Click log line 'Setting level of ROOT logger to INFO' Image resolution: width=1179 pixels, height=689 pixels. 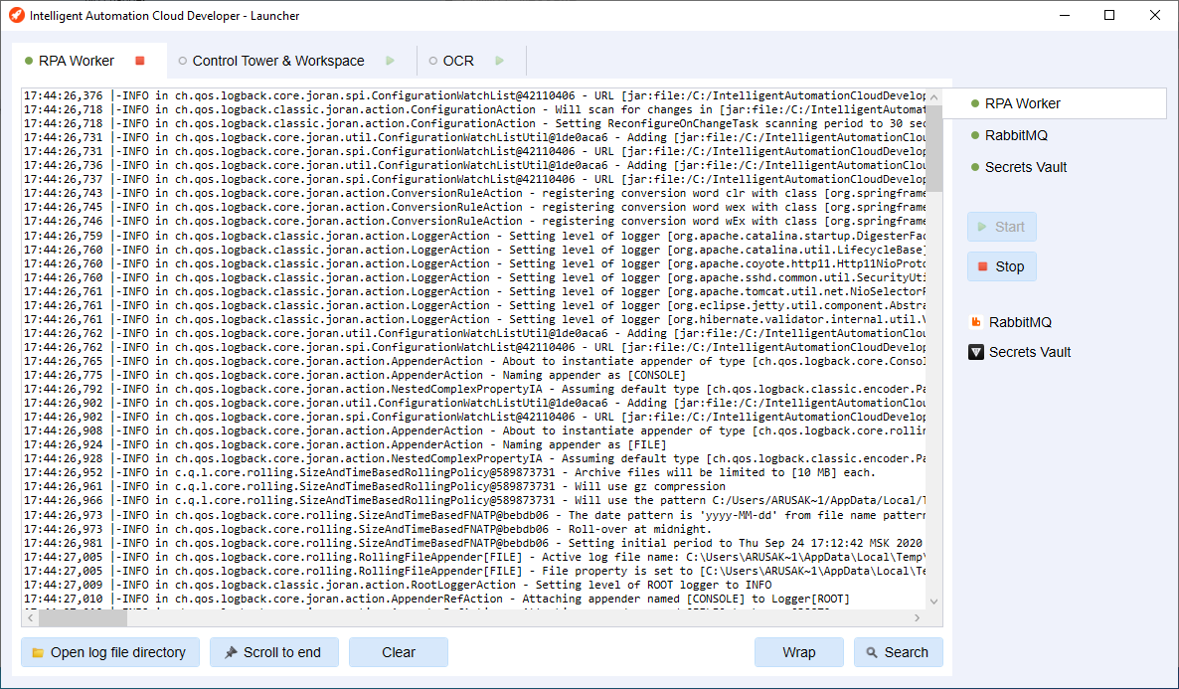tap(397, 585)
